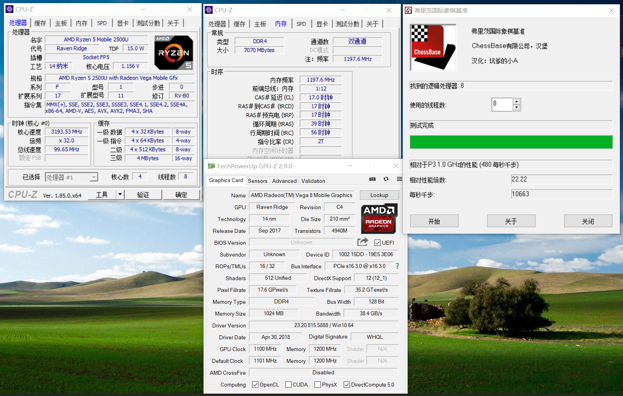This screenshot has height=396, width=623.
Task: Click the 关闭 button in chess benchmark
Action: click(588, 221)
